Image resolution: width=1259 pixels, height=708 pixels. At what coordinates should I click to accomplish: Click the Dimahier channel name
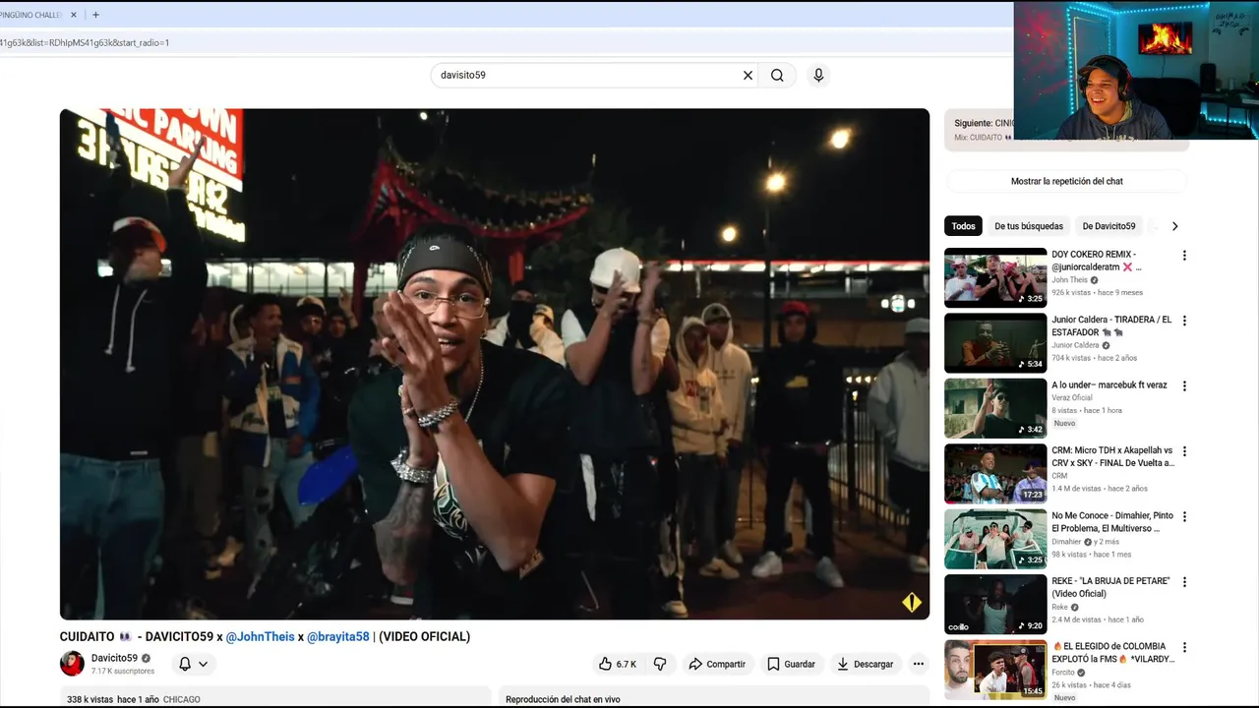click(1066, 542)
